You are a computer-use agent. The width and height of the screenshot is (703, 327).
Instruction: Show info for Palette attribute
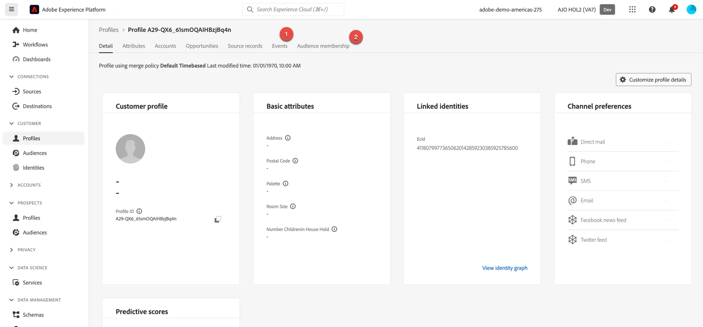pos(286,183)
